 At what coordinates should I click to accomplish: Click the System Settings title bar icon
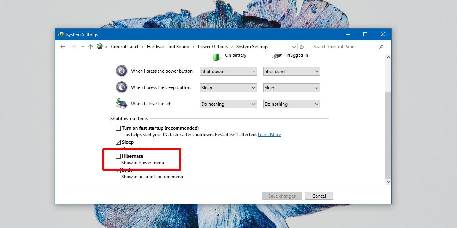(61, 34)
